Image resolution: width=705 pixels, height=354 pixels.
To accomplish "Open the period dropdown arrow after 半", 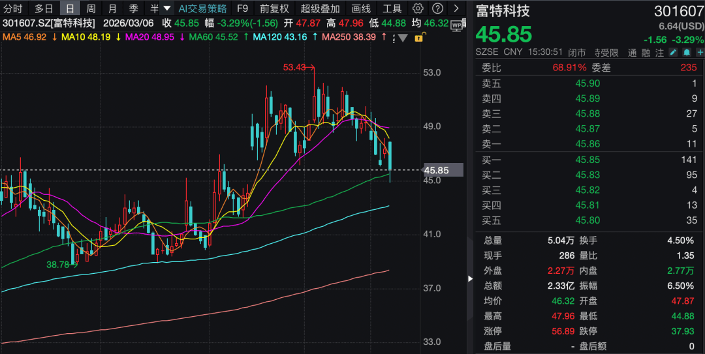I will [167, 8].
